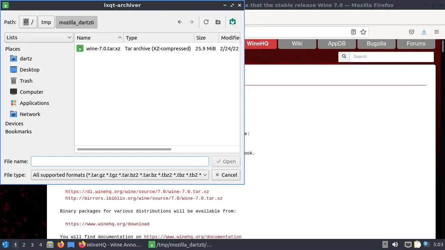Open the volume control in system tray
This screenshot has width=445, height=250.
[395, 245]
